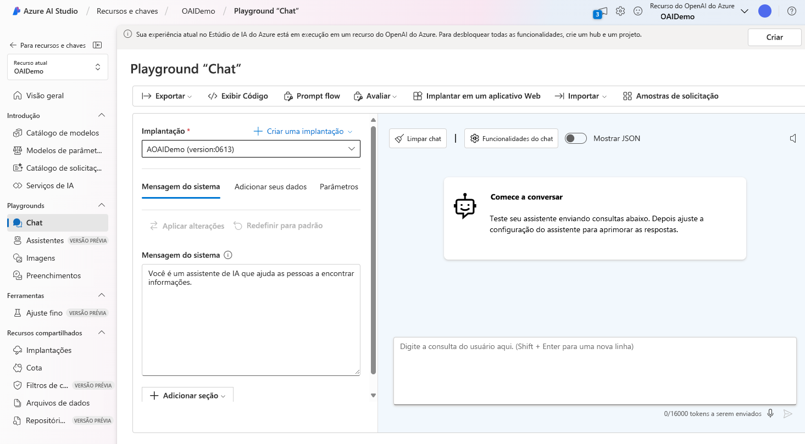The height and width of the screenshot is (444, 805).
Task: Click the system message info icon
Action: pos(228,255)
